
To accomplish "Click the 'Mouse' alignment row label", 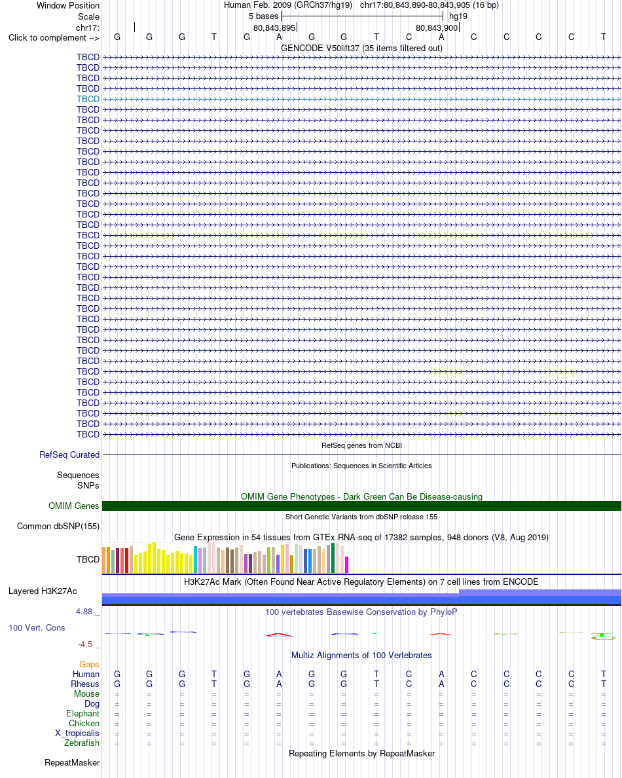I will pyautogui.click(x=87, y=694).
